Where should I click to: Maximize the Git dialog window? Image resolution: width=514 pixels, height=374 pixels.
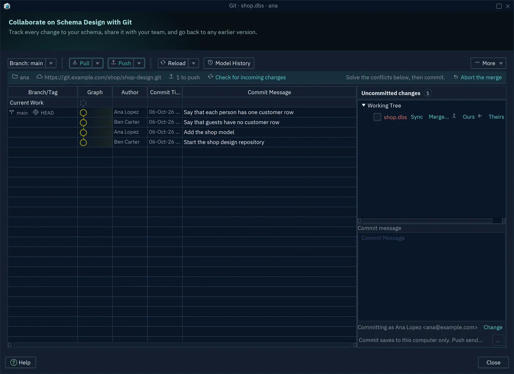point(499,6)
